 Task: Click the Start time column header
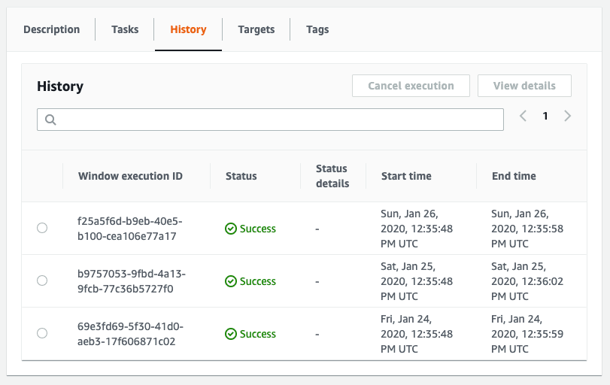(406, 176)
